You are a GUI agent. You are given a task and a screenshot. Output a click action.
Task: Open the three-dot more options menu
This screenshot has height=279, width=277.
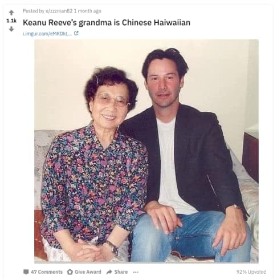[x=136, y=272]
